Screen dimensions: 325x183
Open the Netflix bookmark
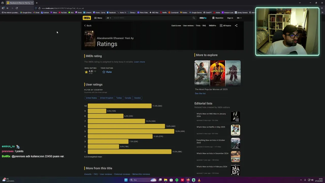[x=163, y=12]
